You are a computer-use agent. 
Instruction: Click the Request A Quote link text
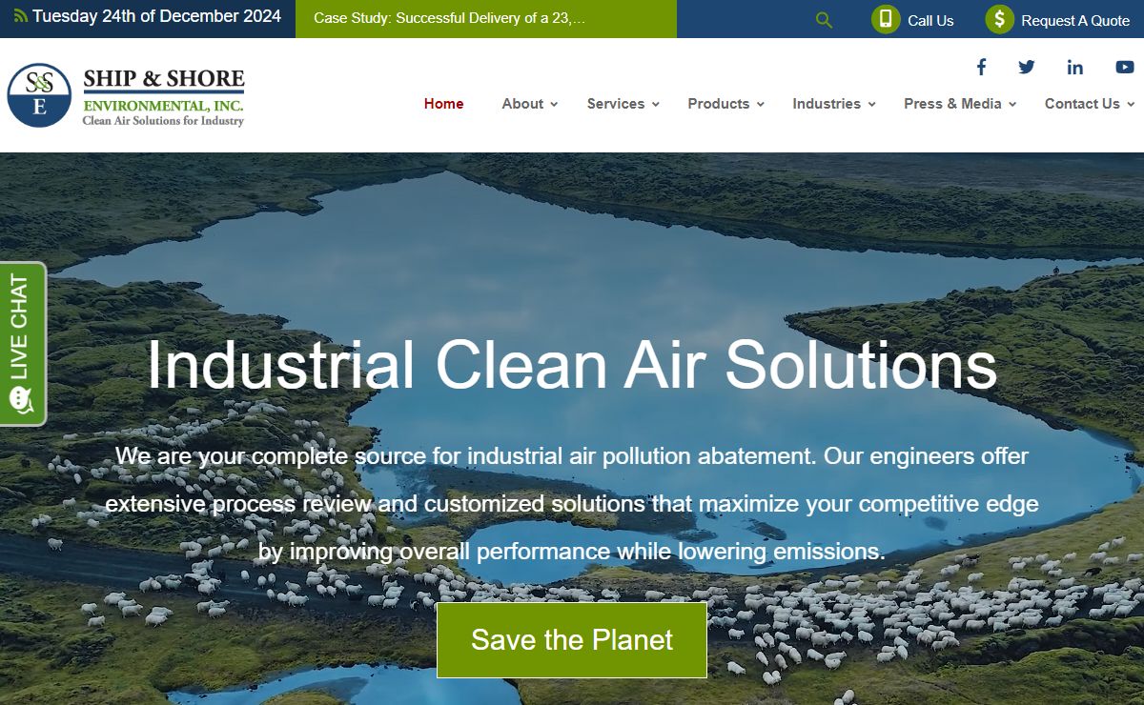pos(1075,20)
